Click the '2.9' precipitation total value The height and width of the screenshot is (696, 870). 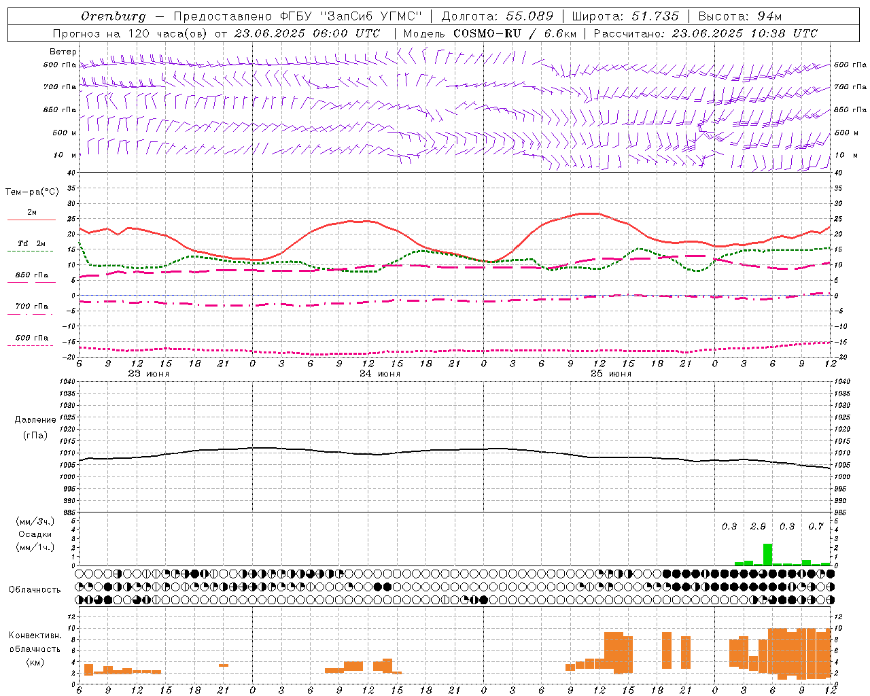(758, 526)
